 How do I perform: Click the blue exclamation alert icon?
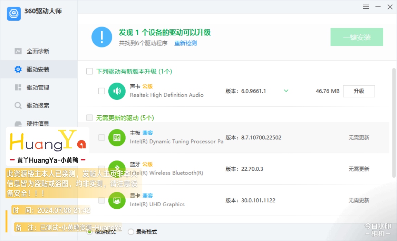point(102,37)
